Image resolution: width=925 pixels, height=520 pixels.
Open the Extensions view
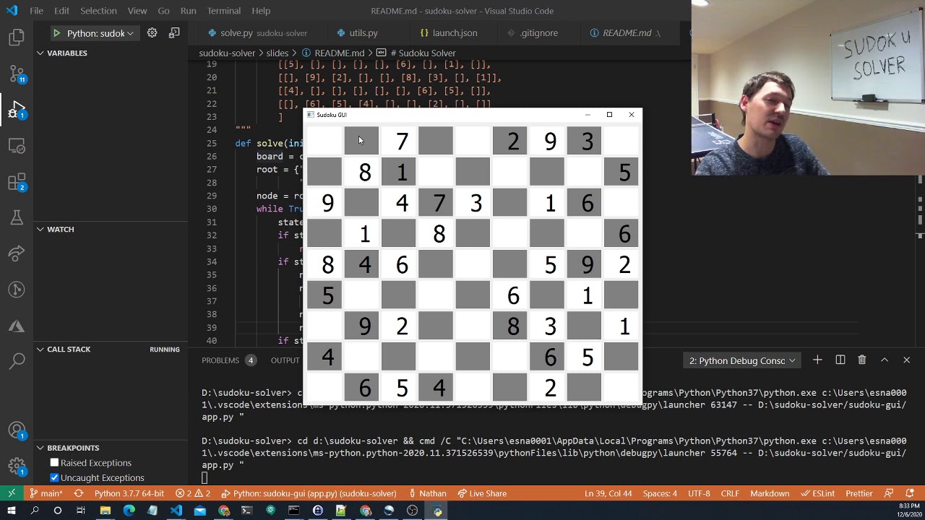[17, 182]
